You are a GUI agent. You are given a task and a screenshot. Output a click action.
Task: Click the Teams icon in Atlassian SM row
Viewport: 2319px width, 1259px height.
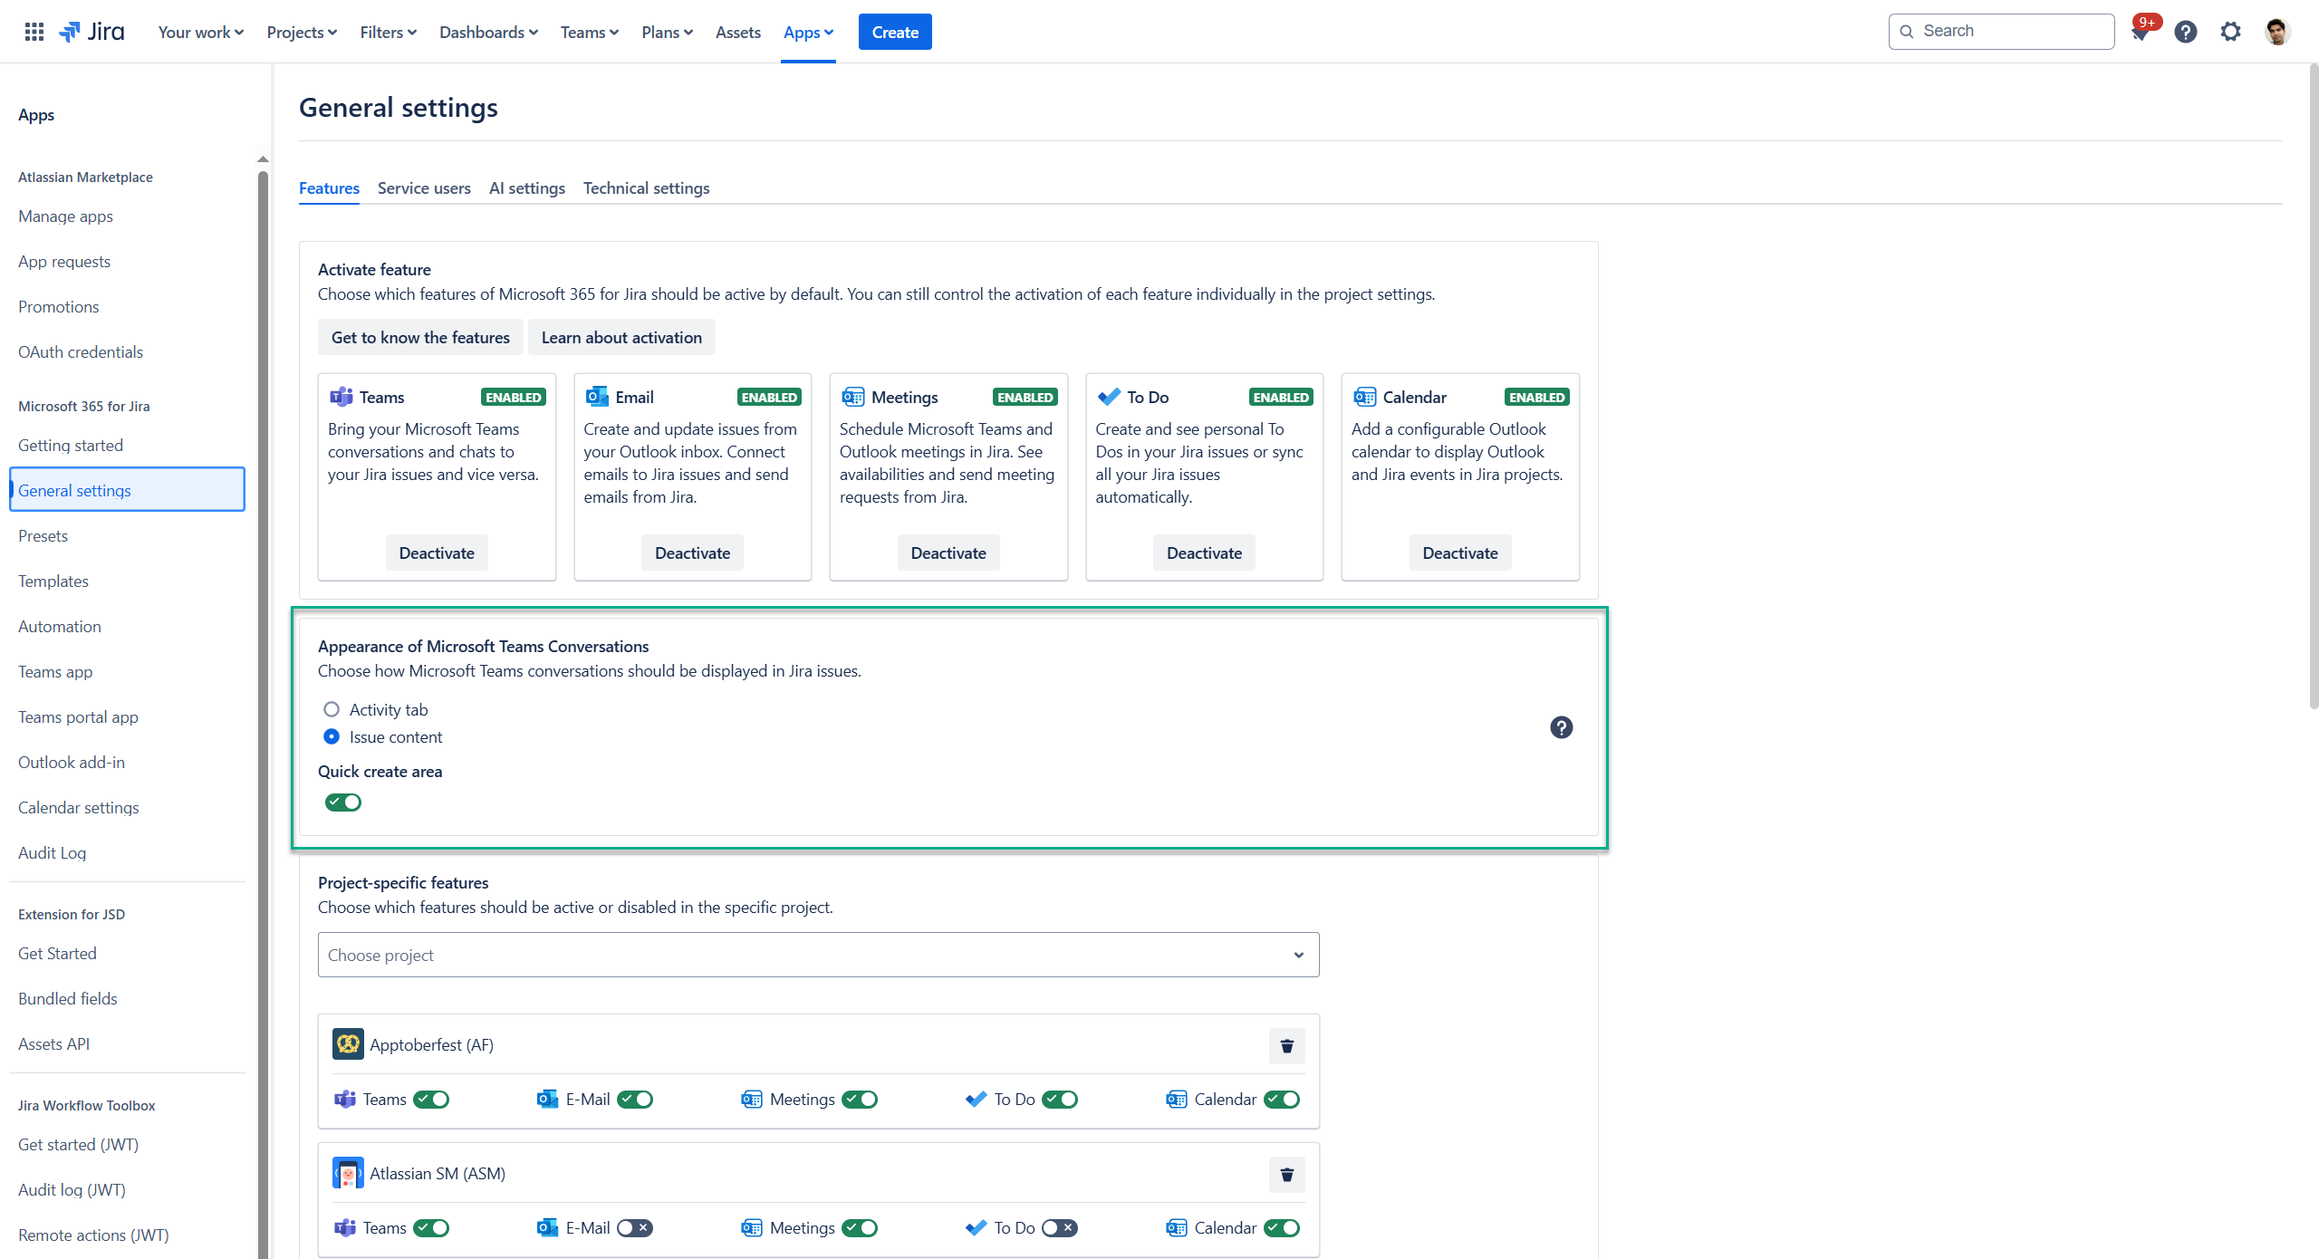coord(345,1227)
